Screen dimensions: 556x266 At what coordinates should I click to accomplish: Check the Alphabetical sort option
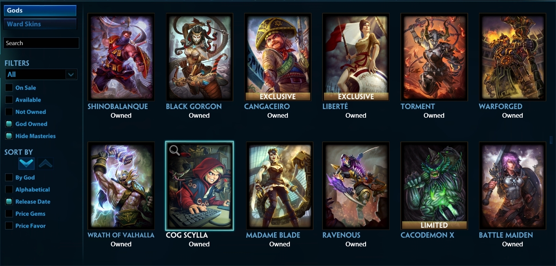[9, 189]
